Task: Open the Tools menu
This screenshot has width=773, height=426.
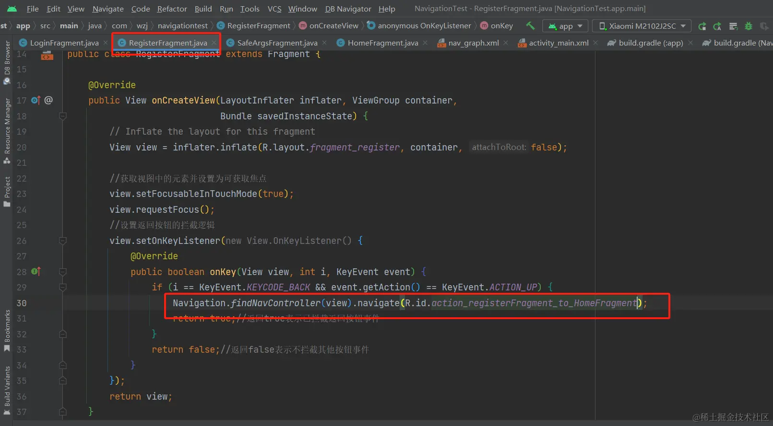Action: [x=250, y=9]
